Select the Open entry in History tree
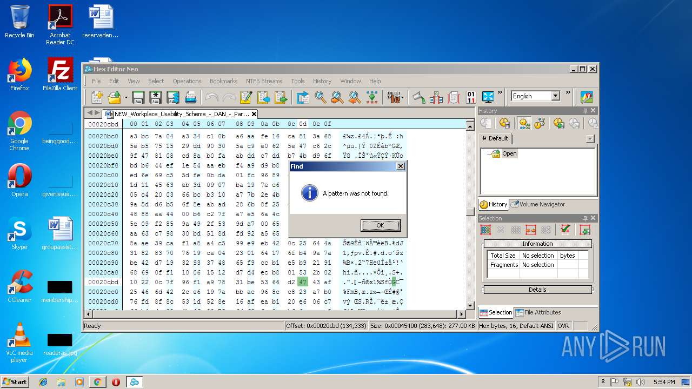Viewport: 692px width, 389px height. (509, 153)
